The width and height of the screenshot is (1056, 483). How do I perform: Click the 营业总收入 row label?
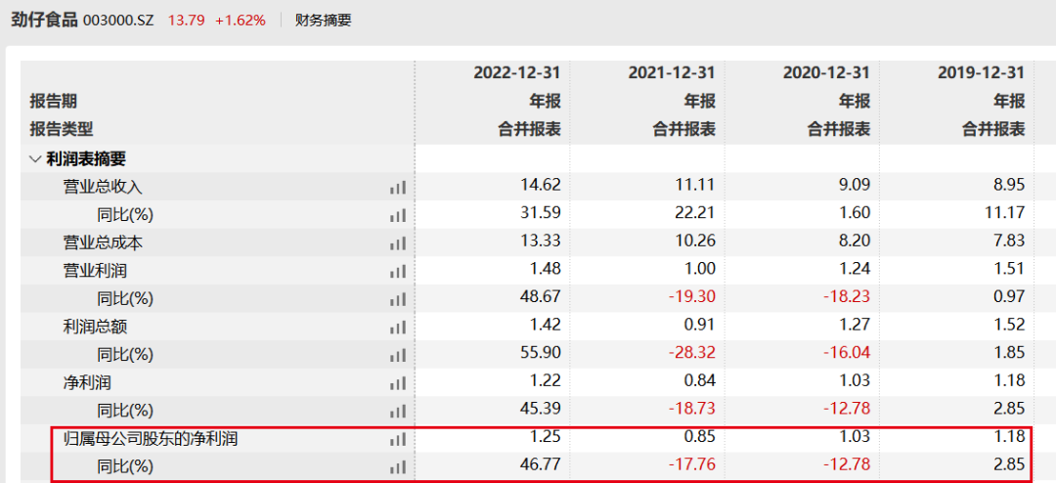[103, 188]
